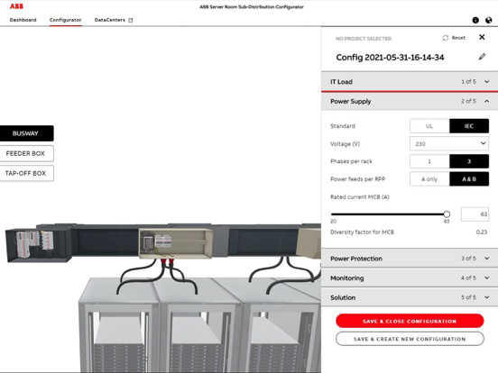Click the rated current value input field
The width and height of the screenshot is (498, 373).
click(475, 214)
